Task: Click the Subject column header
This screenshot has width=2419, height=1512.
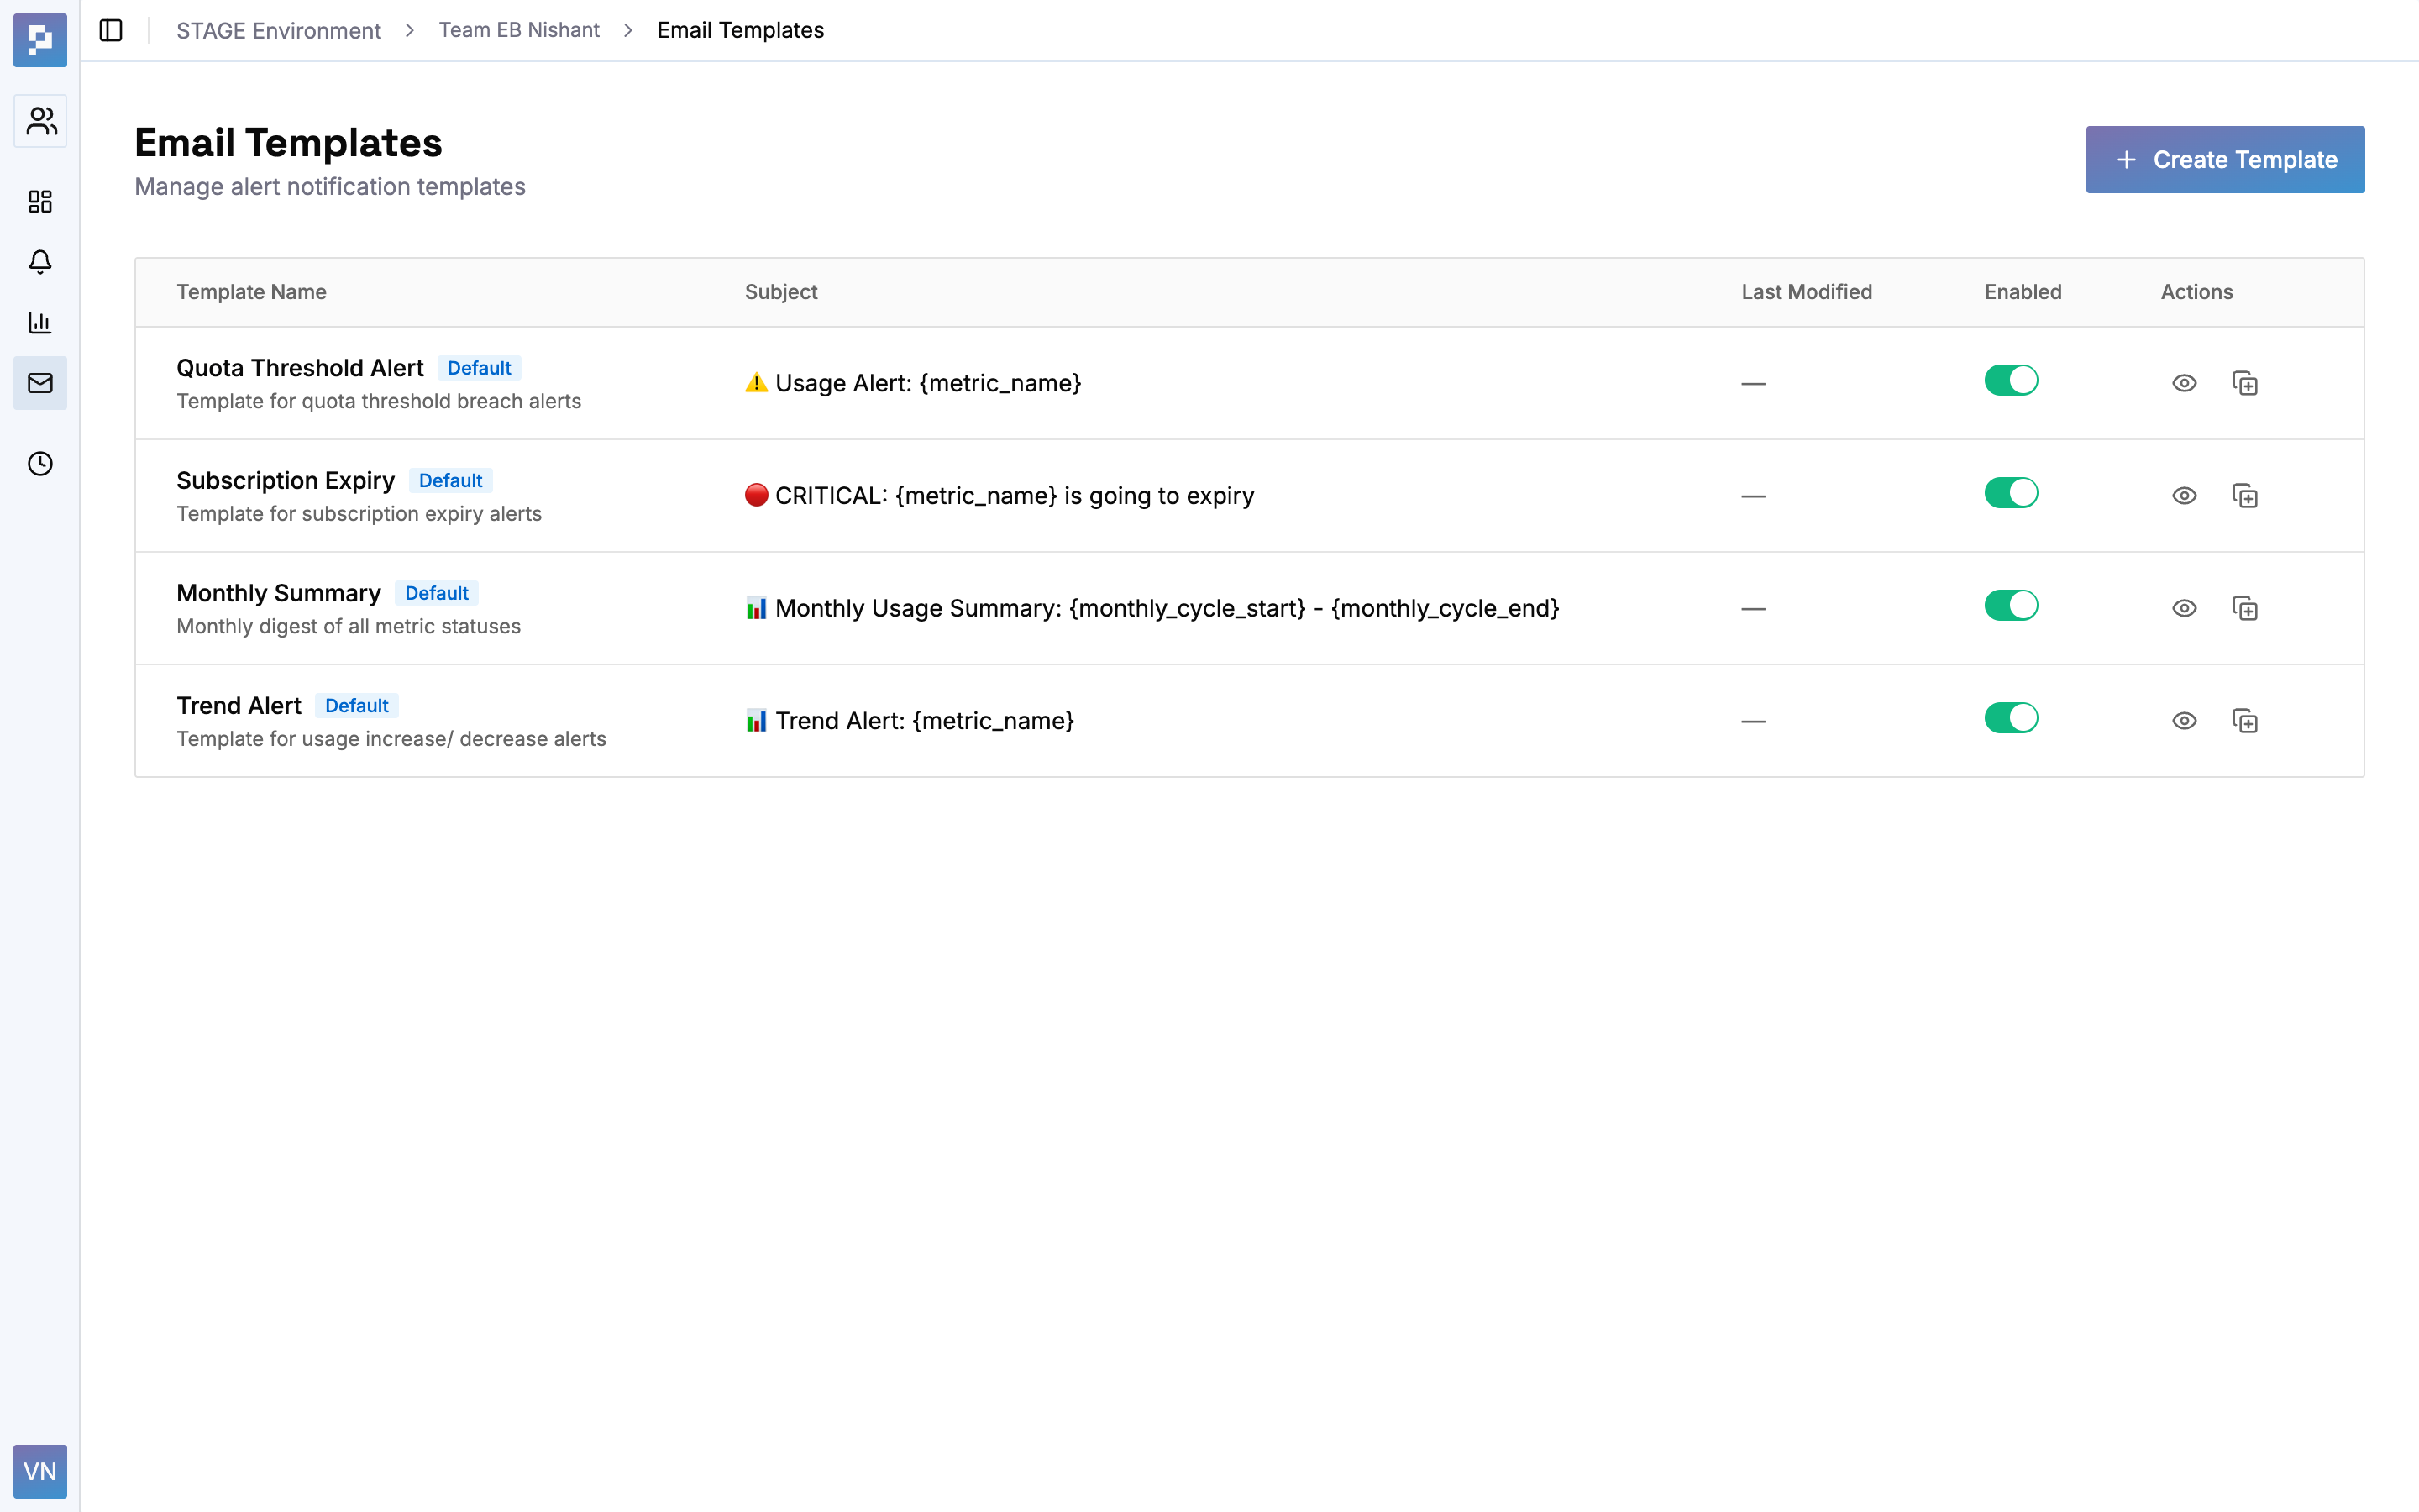Action: point(780,292)
